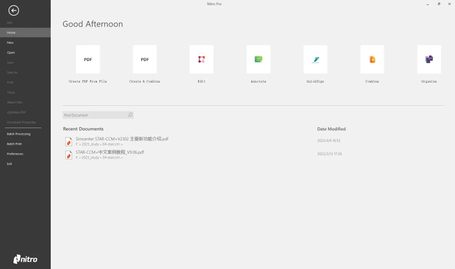Click the Recent Documents heading
The width and height of the screenshot is (455, 269).
tap(83, 128)
